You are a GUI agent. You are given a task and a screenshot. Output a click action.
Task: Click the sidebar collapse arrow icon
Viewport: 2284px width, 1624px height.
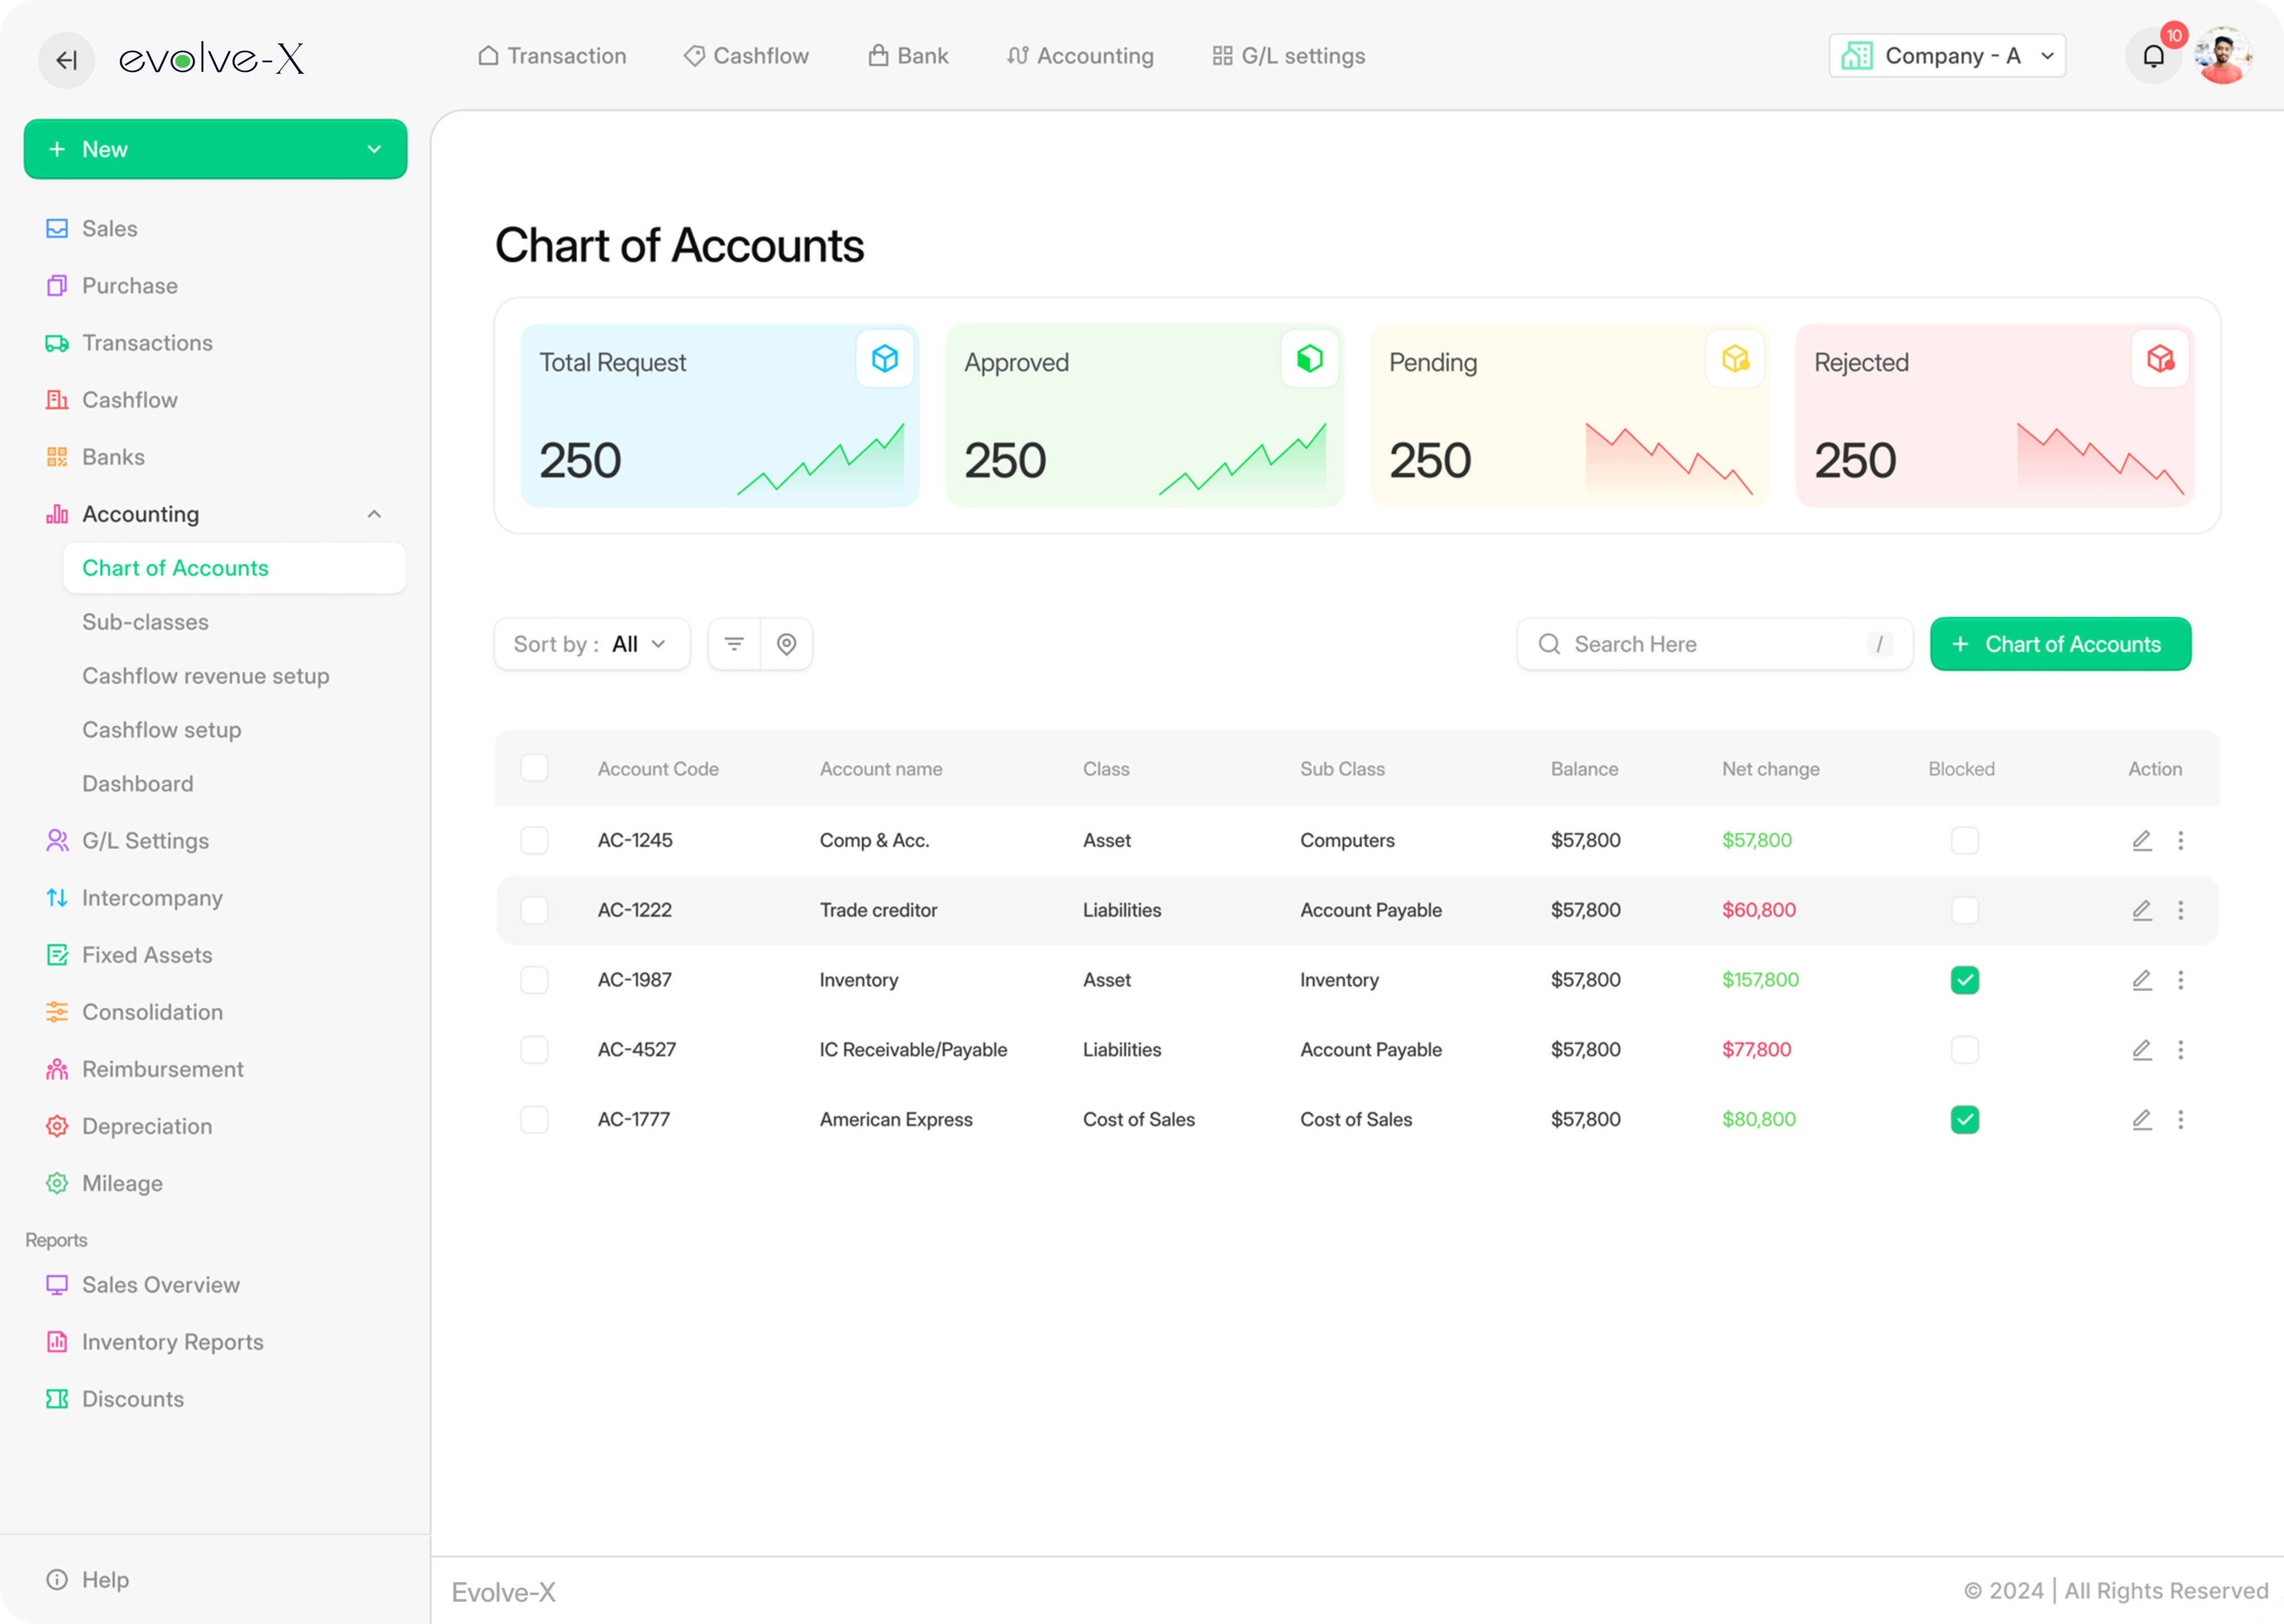pos(66,60)
